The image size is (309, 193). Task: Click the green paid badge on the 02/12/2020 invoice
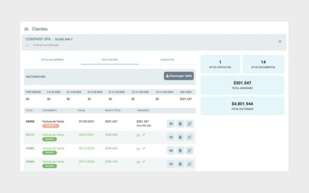49,153
